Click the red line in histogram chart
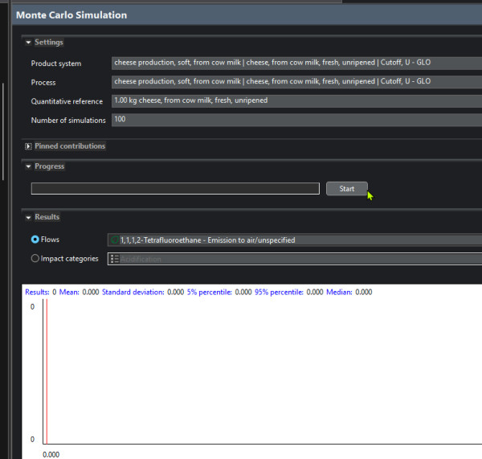The width and height of the screenshot is (482, 459). pos(47,370)
